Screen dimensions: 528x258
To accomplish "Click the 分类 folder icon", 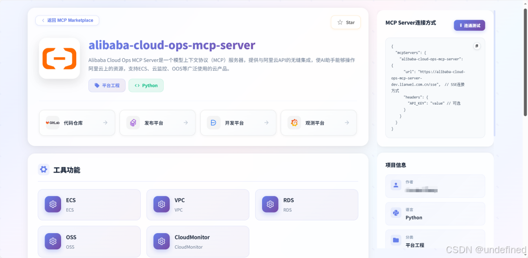I will [x=396, y=240].
